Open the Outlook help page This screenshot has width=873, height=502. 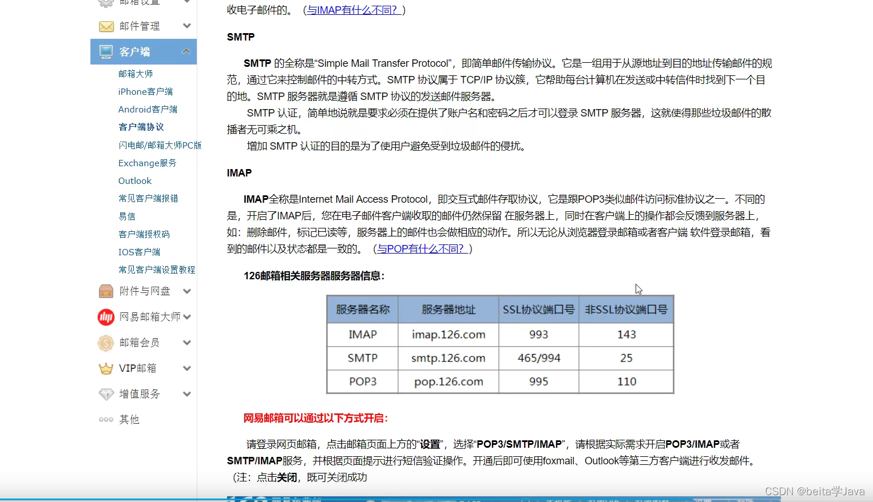135,180
